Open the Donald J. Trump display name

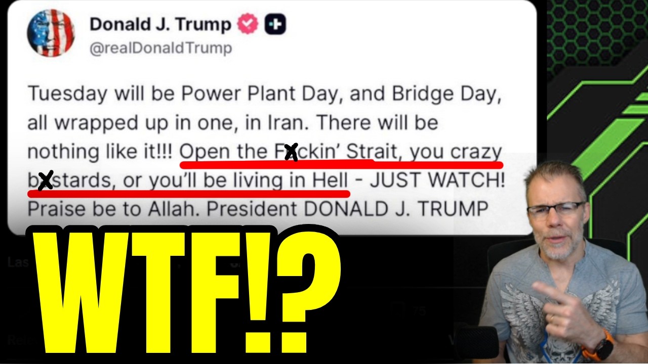[160, 24]
